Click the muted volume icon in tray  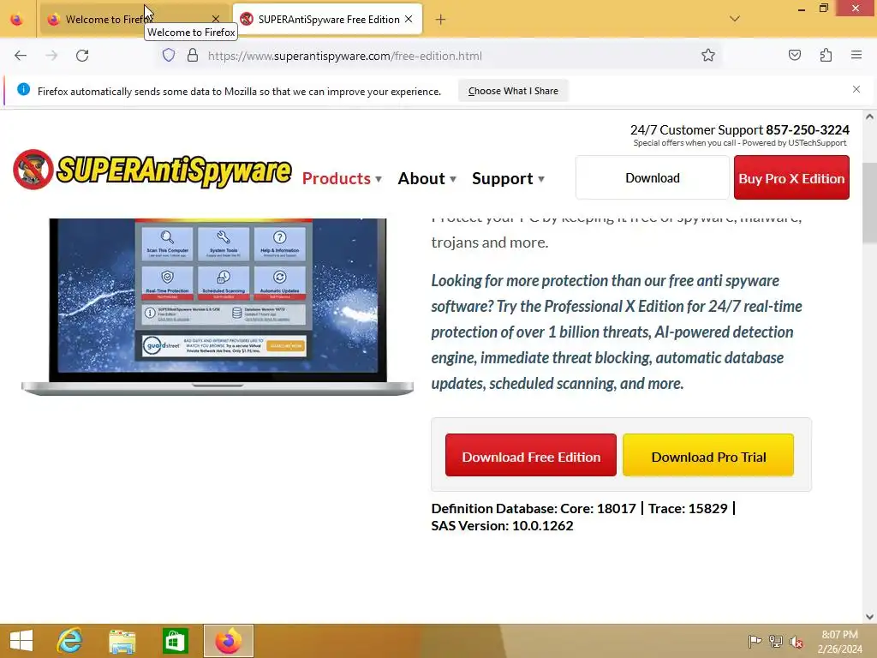[796, 642]
